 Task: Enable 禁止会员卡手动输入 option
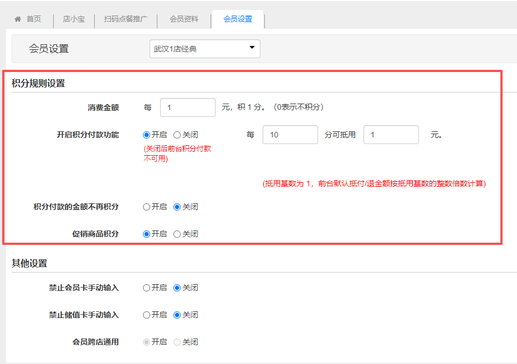147,288
